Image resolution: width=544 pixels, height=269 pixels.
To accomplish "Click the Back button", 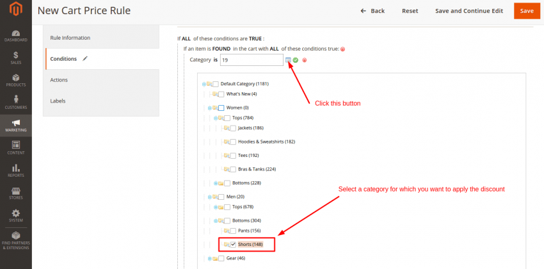I will coord(372,11).
